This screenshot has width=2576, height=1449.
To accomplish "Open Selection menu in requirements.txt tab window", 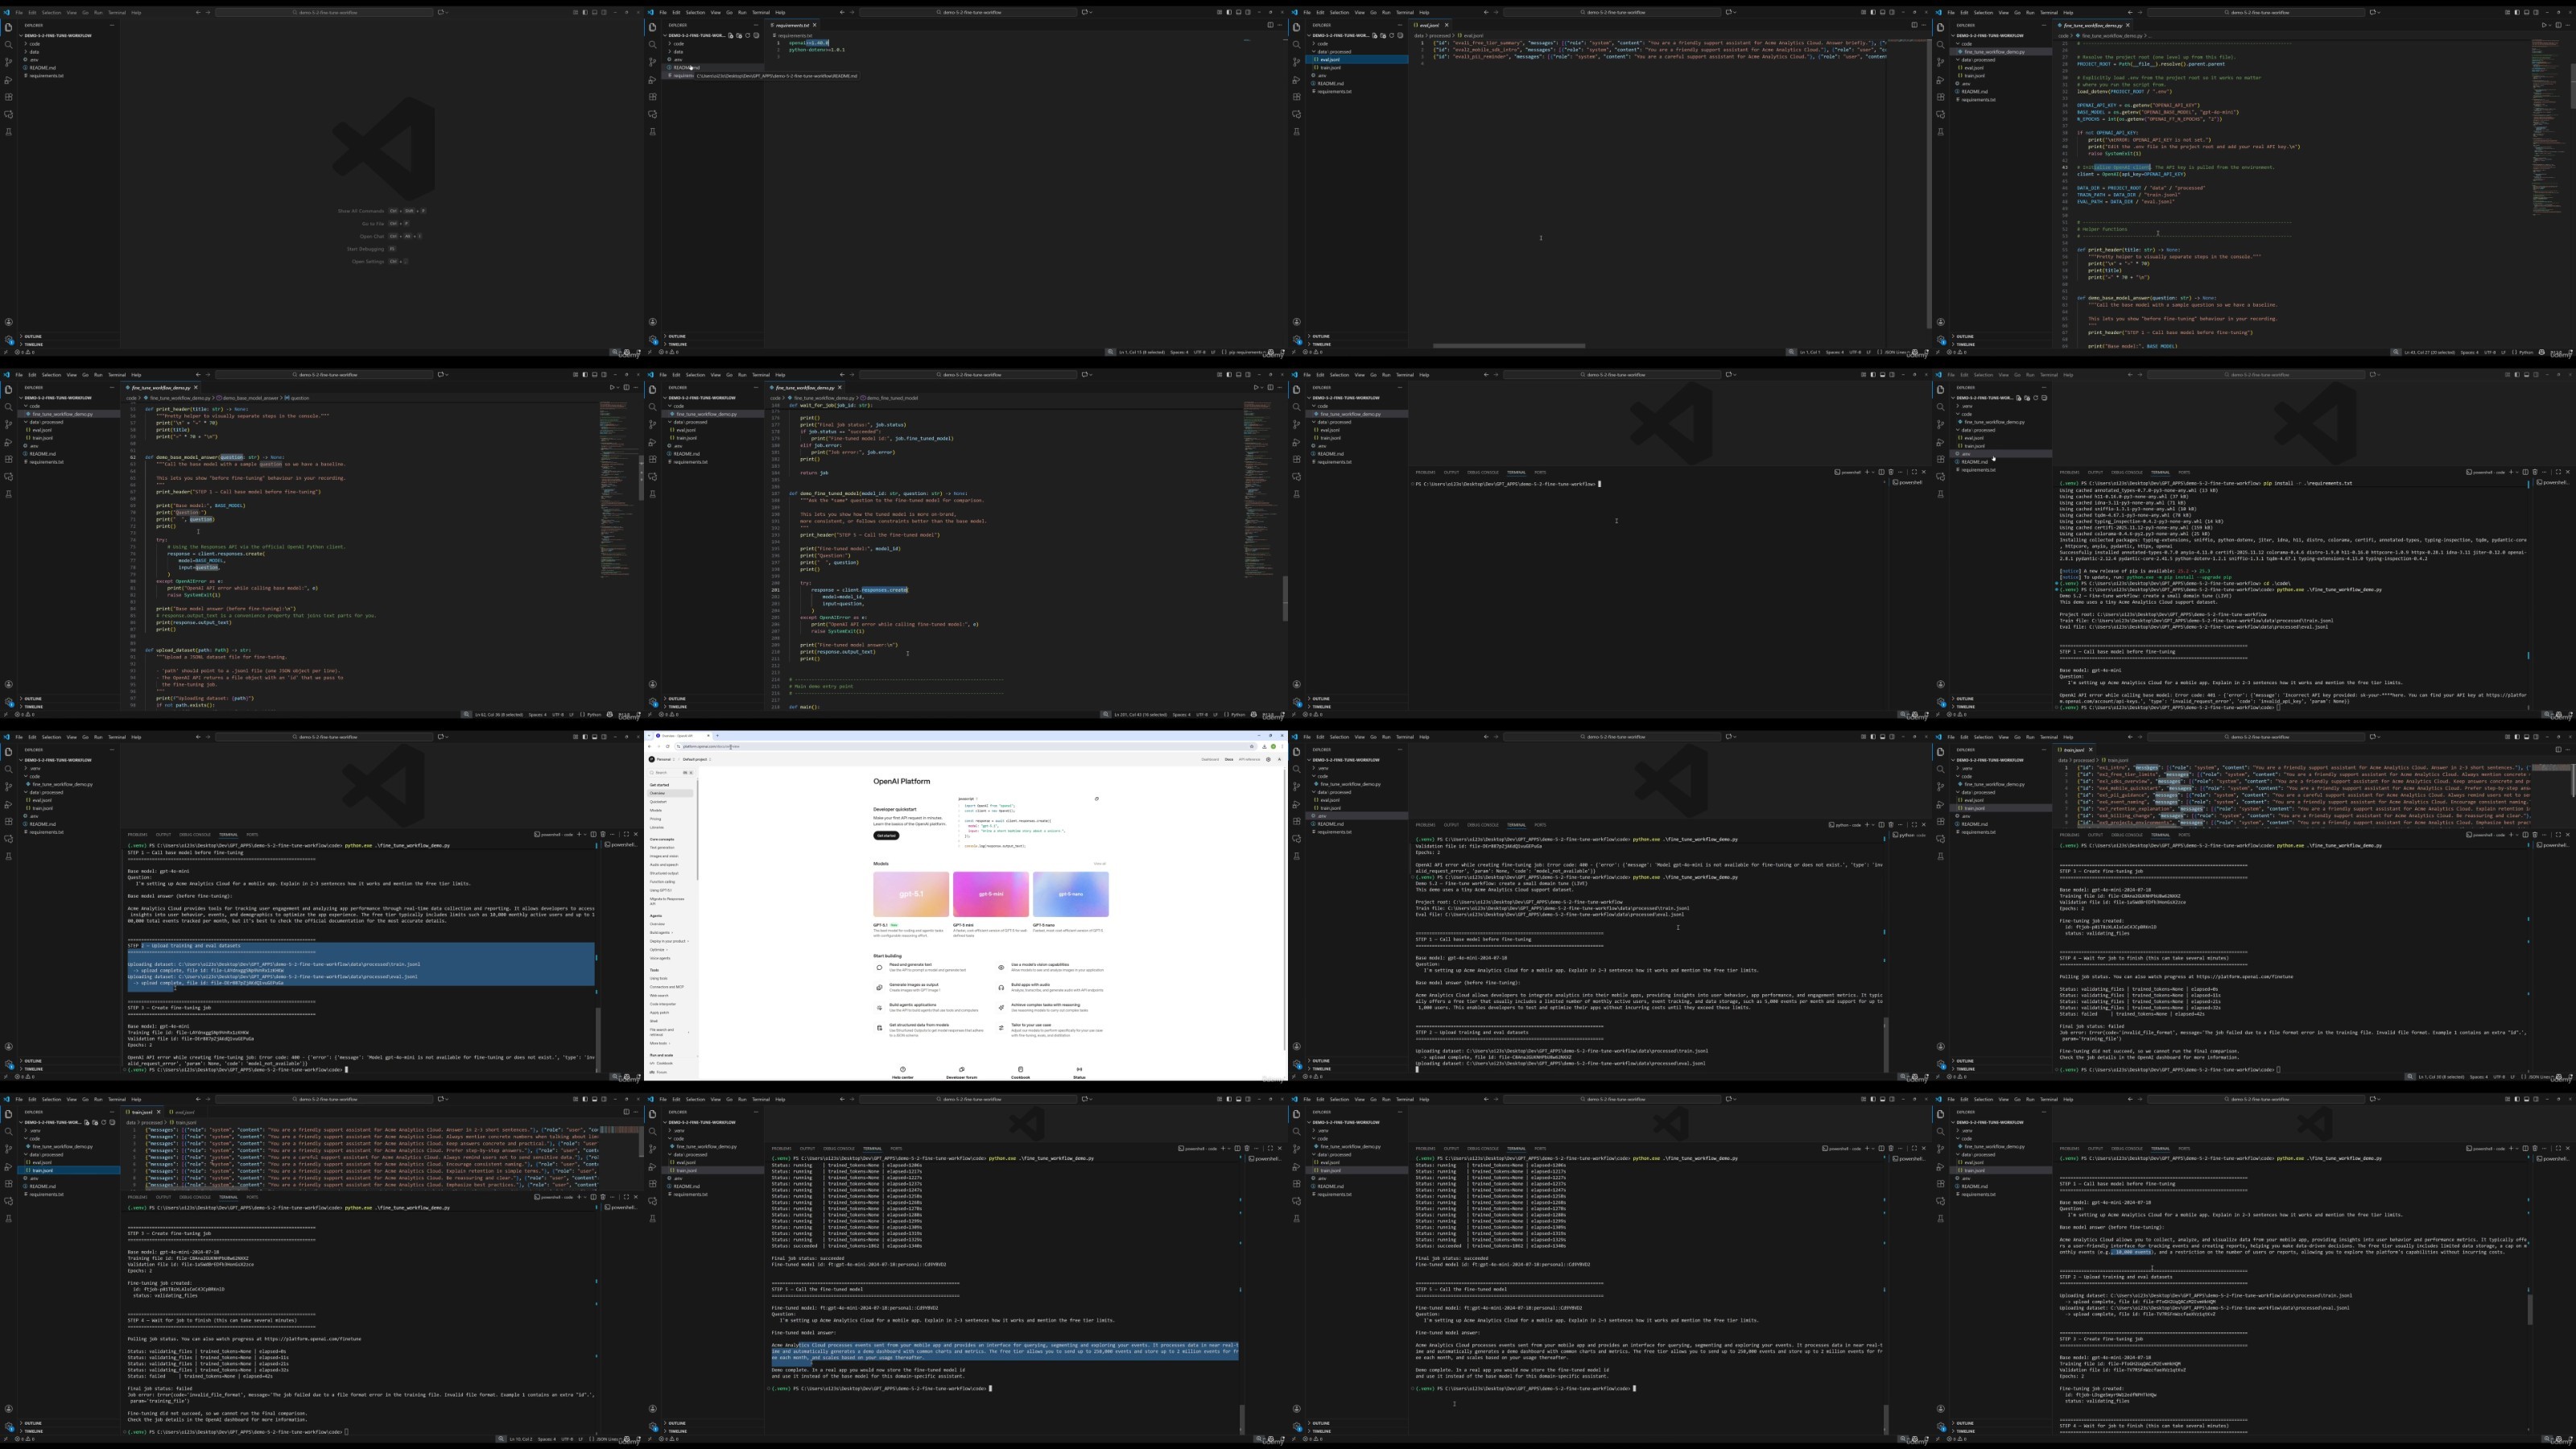I will click(696, 12).
